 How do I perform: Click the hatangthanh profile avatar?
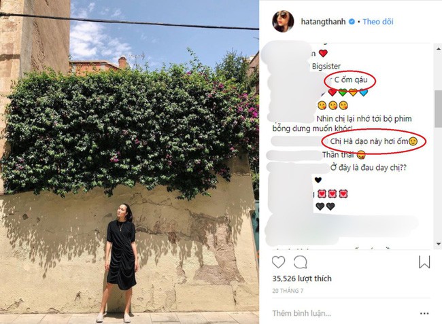coord(283,21)
